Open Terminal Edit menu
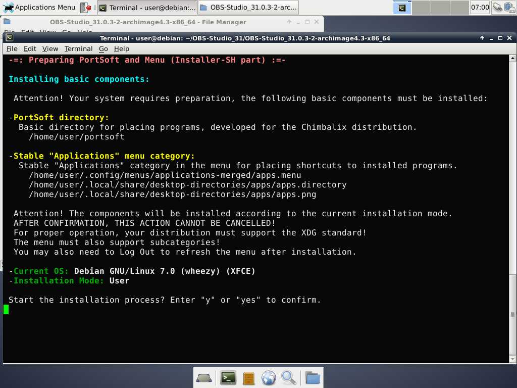 click(30, 49)
